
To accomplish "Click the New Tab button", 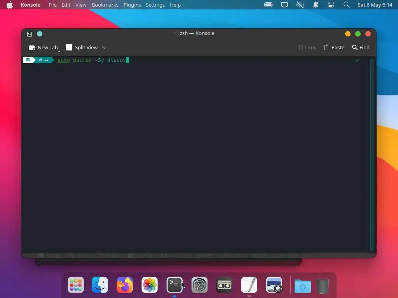I will (x=43, y=47).
